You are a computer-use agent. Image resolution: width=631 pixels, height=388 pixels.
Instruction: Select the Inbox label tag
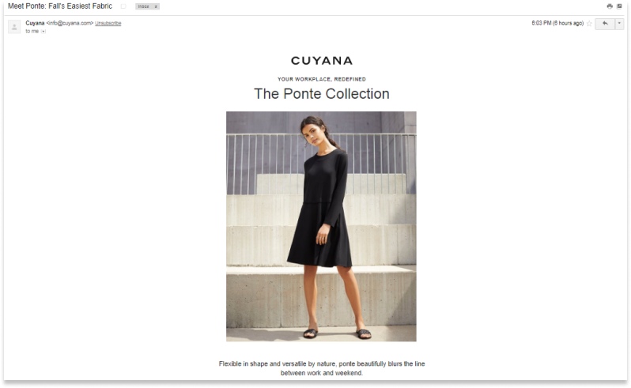(144, 6)
